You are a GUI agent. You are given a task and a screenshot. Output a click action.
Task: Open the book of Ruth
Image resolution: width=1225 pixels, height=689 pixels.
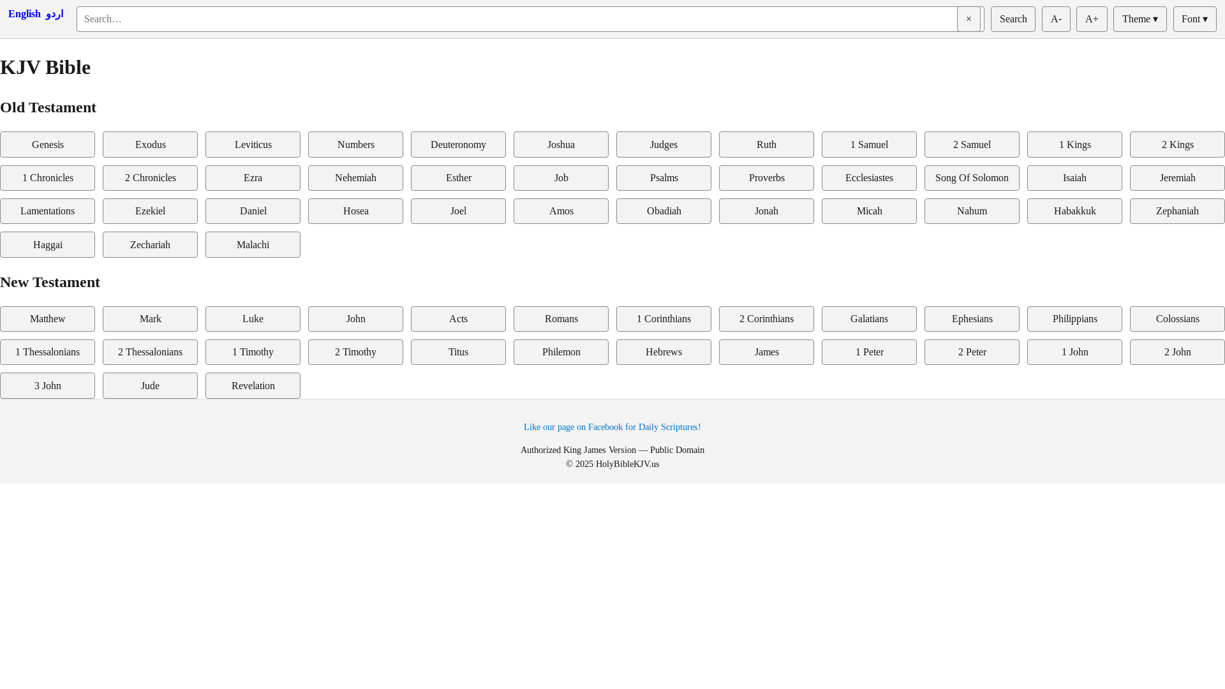point(766,145)
